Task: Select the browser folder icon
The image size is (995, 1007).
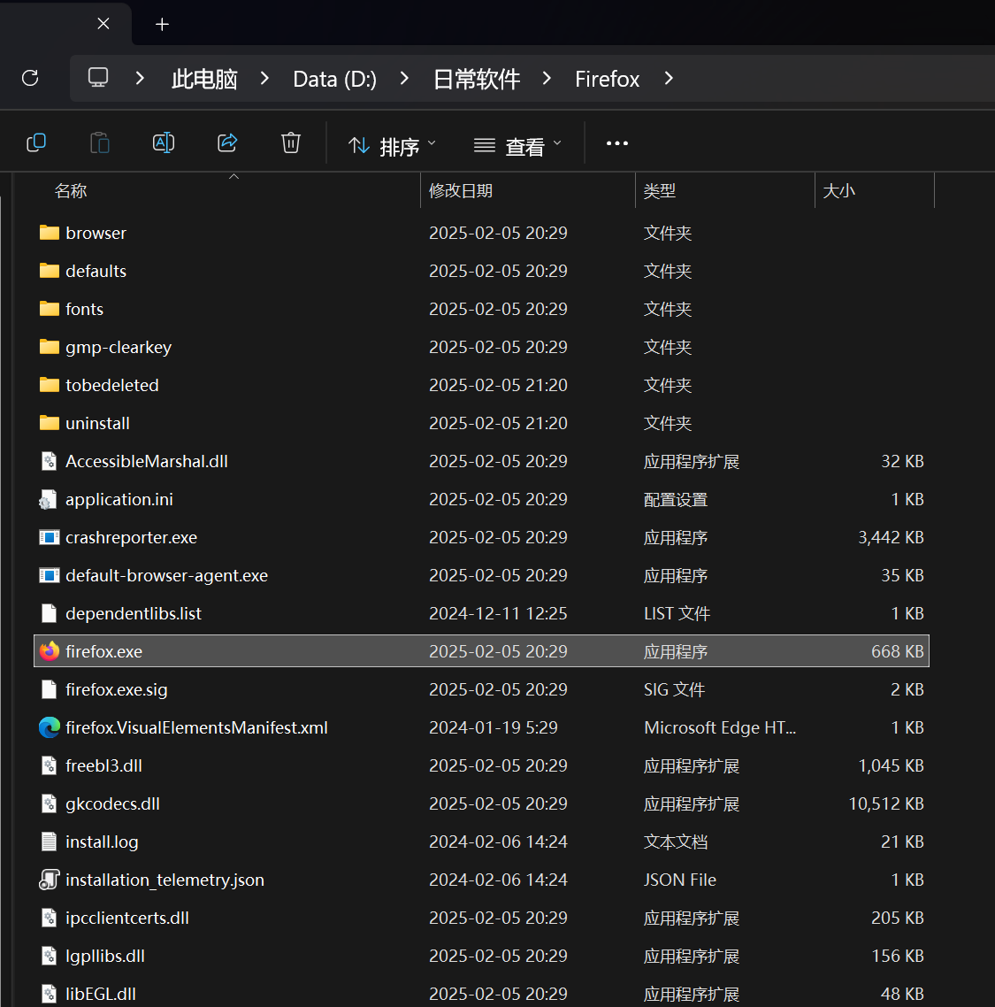Action: click(50, 233)
